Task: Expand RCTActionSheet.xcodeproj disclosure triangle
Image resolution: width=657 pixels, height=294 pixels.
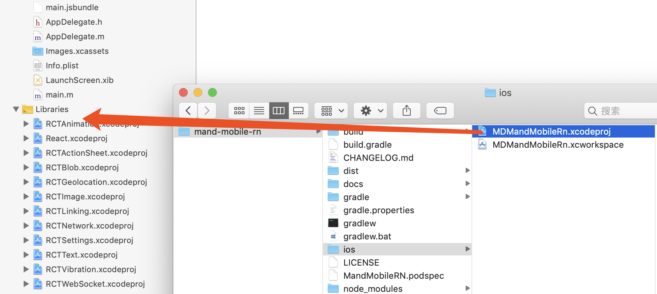Action: pos(26,153)
